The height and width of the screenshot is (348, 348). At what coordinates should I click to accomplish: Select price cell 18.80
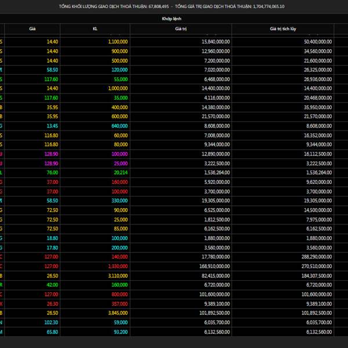[52, 238]
